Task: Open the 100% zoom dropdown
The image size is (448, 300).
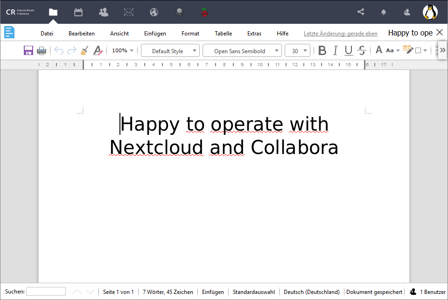Action: 122,50
